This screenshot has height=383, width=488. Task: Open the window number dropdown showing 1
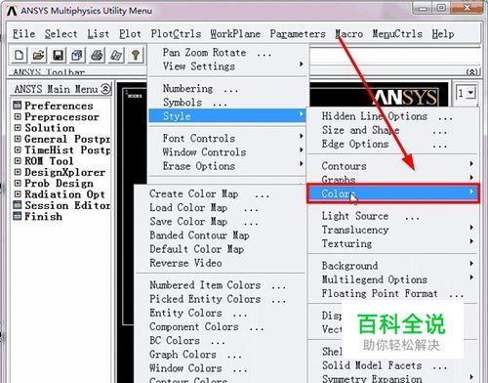coord(470,94)
